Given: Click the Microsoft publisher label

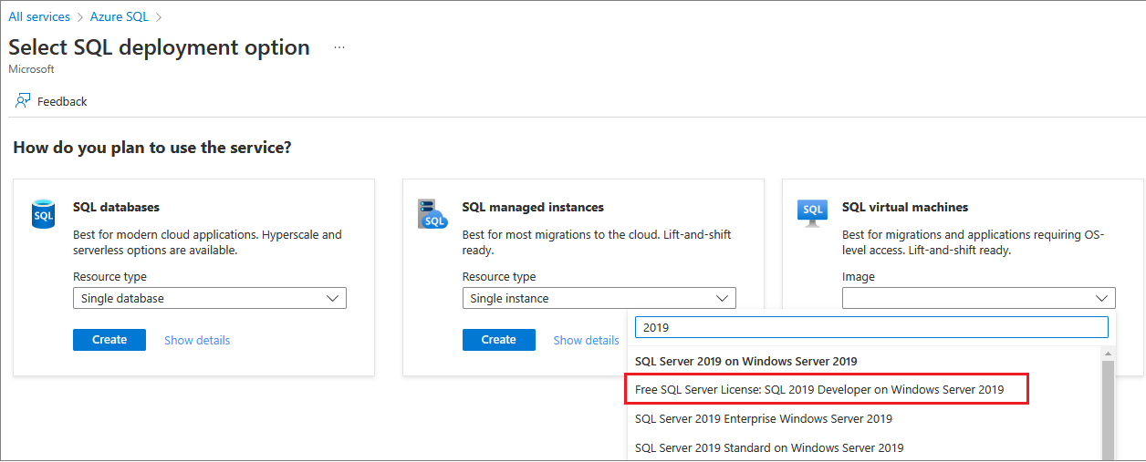Looking at the screenshot, I should pos(31,69).
